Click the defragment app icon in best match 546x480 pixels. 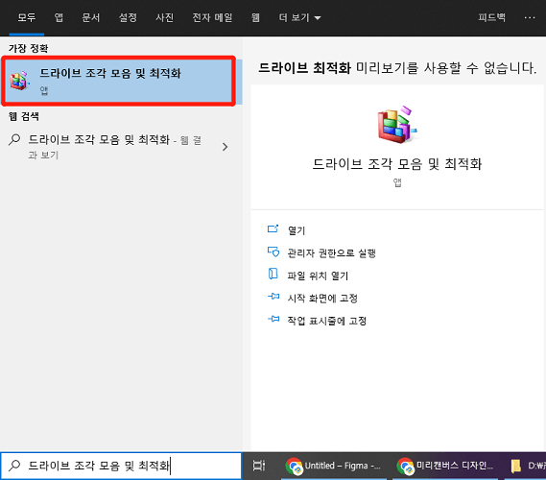pos(19,81)
